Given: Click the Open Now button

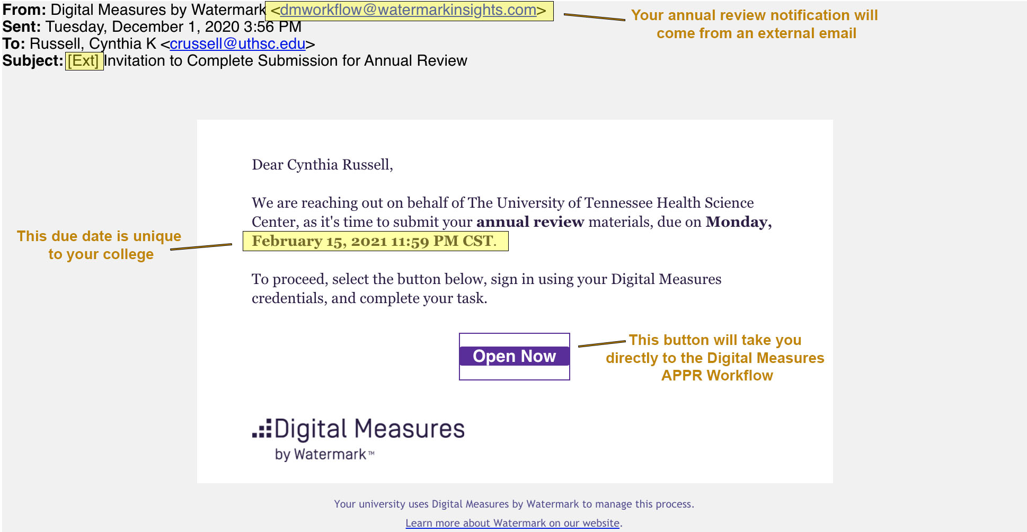Looking at the screenshot, I should click(514, 356).
